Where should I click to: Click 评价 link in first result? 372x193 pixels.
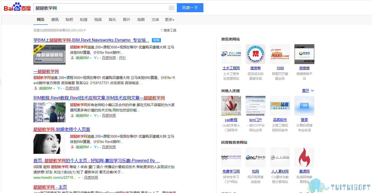click(x=122, y=58)
